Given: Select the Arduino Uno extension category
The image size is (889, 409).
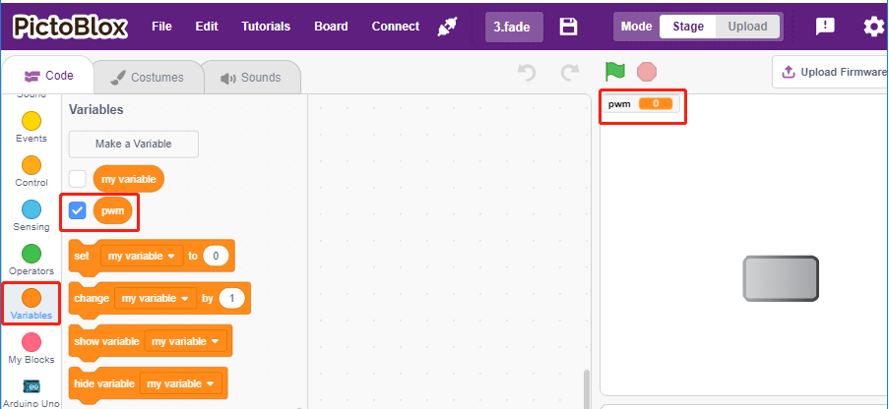Looking at the screenshot, I should (x=32, y=393).
